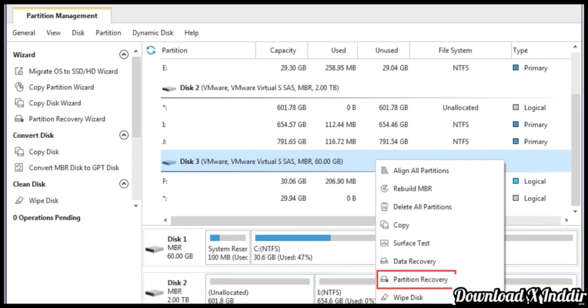The image size is (588, 308).
Task: Click Convert MBR Disk to GPT Disk link
Action: click(x=74, y=168)
